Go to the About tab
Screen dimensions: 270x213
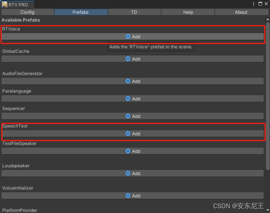(241, 12)
